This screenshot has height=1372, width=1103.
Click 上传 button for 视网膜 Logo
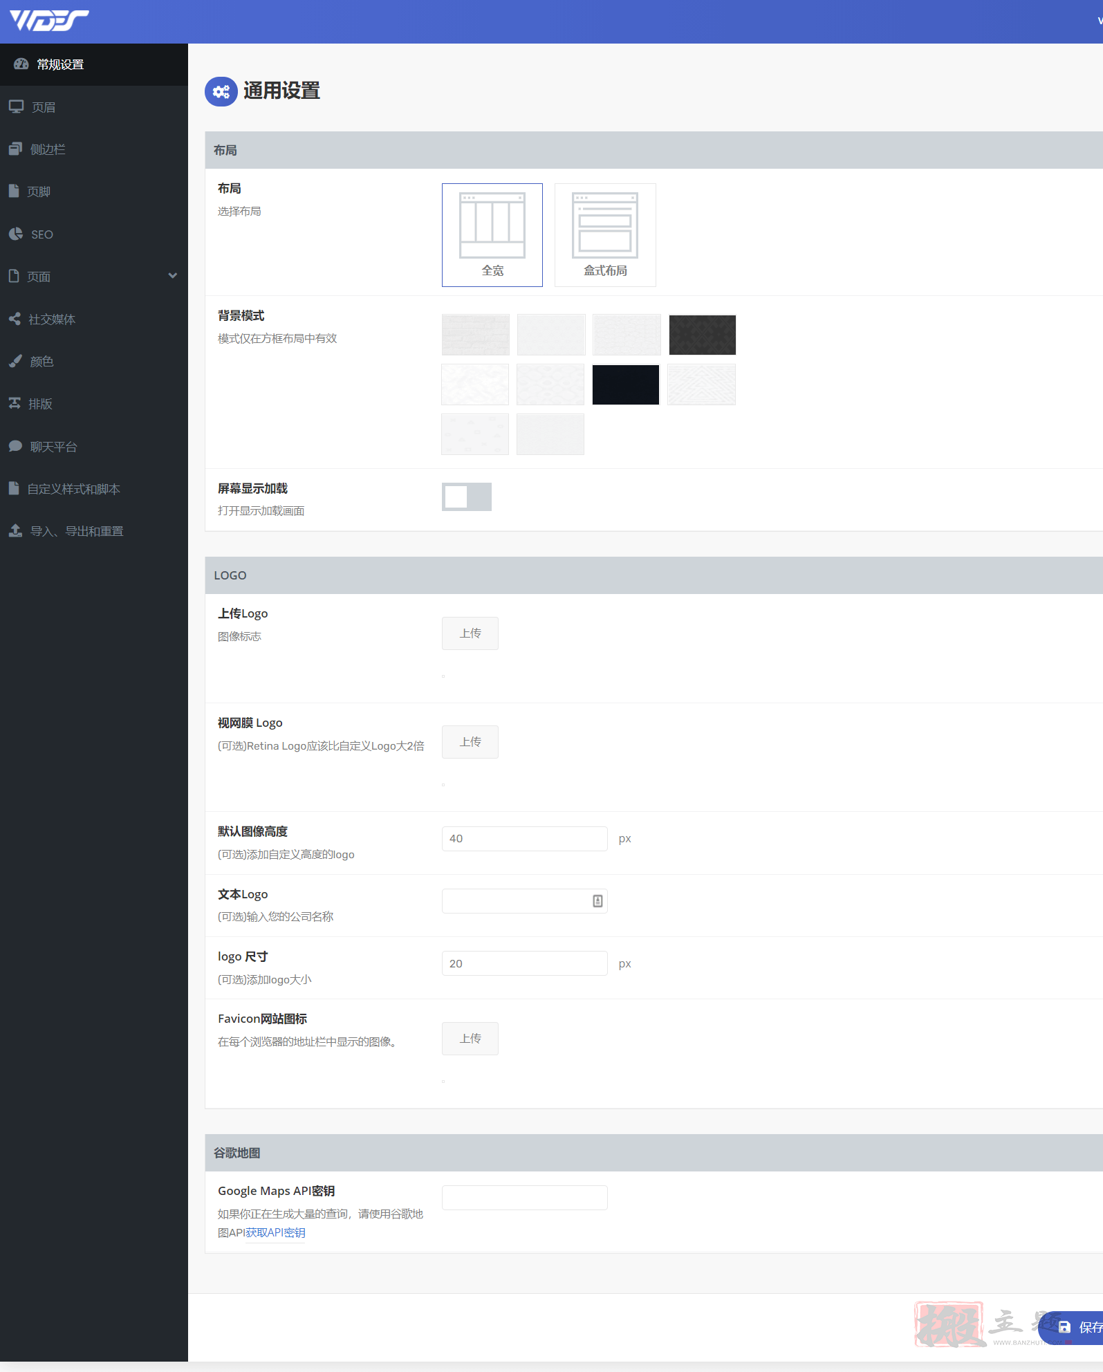point(470,742)
